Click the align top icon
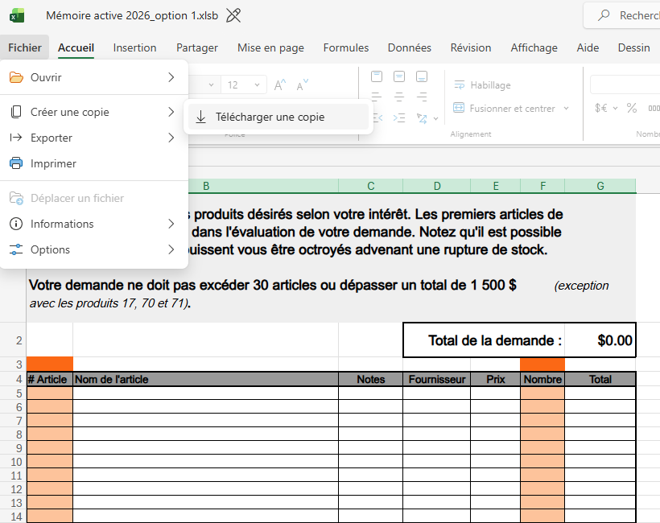The image size is (660, 523). 377,76
